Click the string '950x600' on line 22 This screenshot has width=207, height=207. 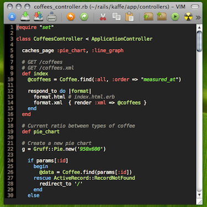(x=90, y=149)
